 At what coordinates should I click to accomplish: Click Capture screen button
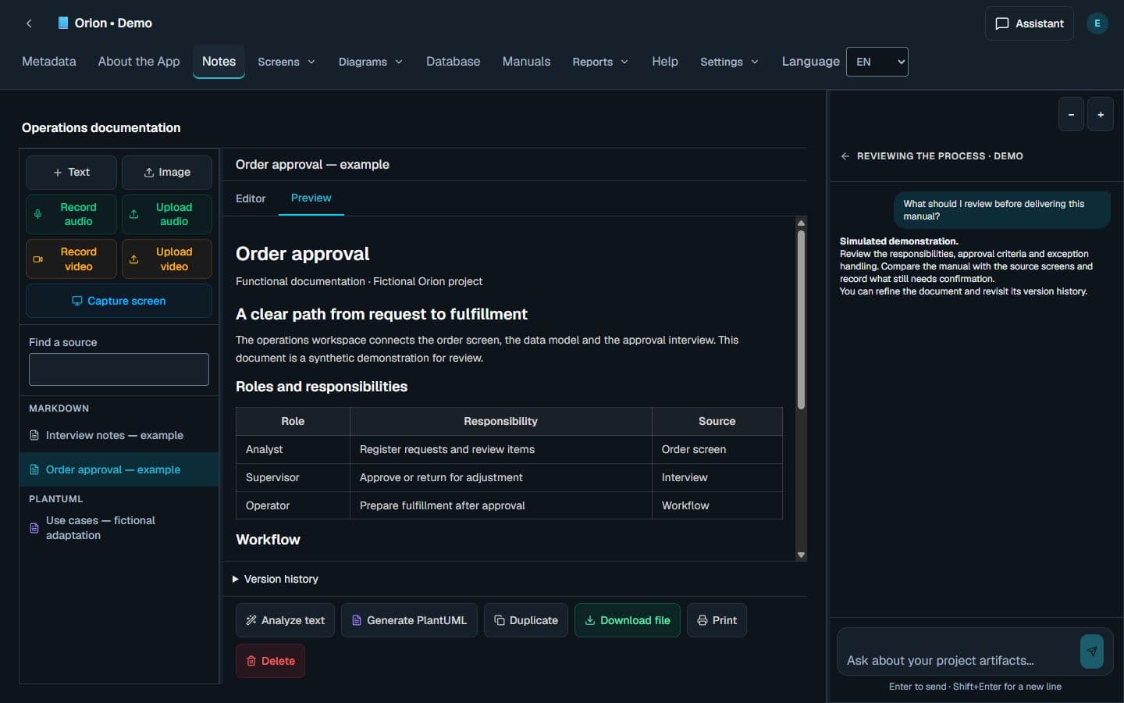tap(119, 301)
